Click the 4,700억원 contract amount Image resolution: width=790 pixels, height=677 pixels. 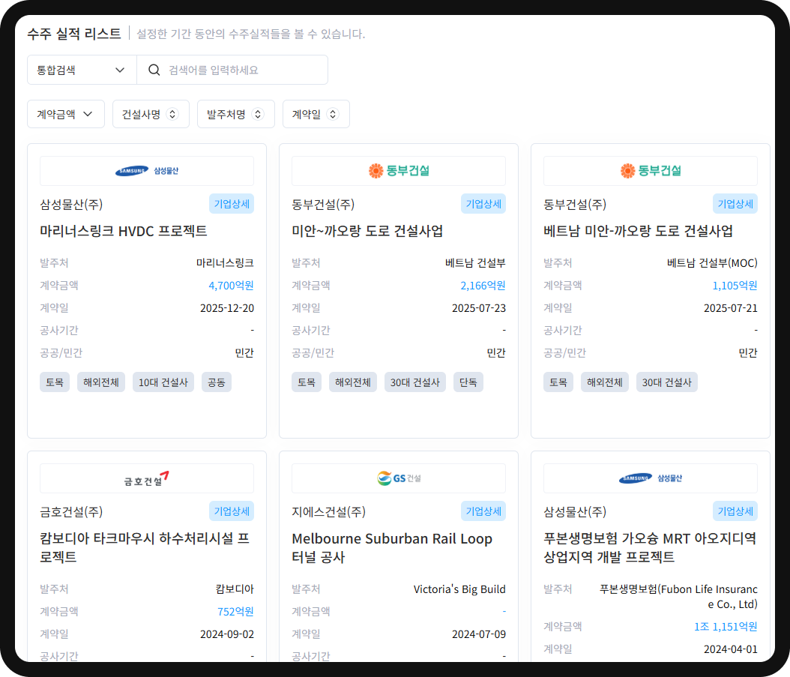(232, 286)
